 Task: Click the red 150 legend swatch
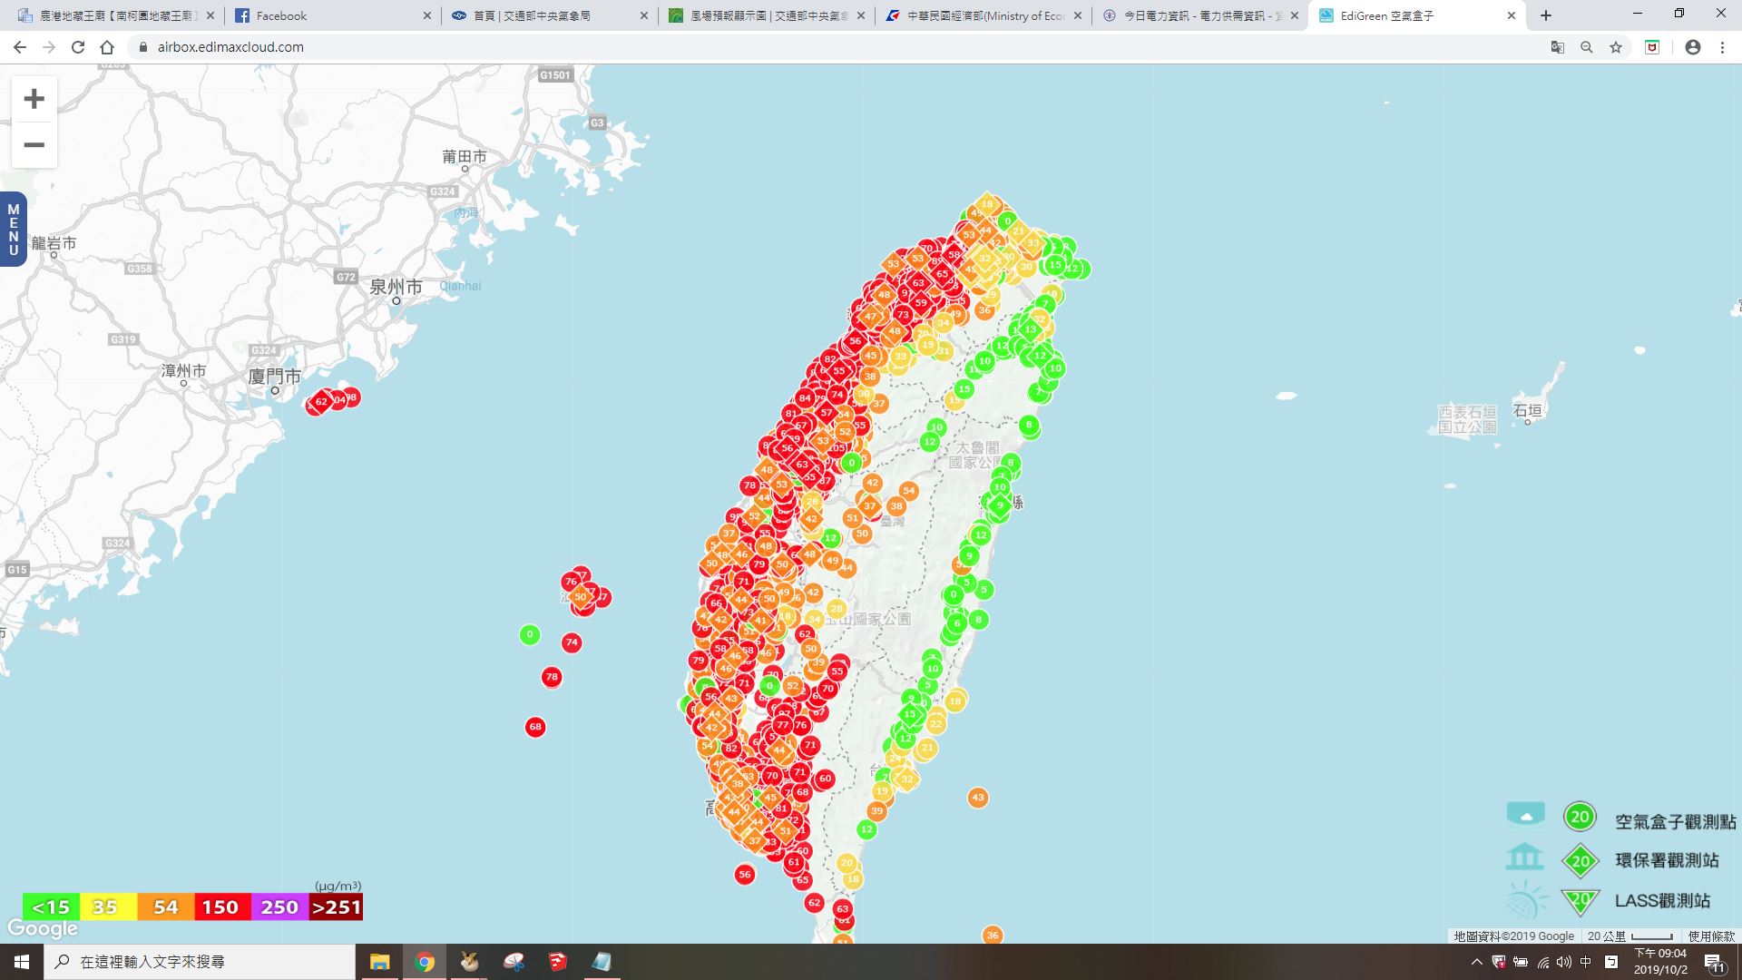click(221, 906)
